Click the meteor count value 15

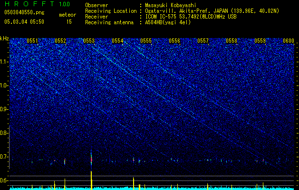(x=69, y=22)
